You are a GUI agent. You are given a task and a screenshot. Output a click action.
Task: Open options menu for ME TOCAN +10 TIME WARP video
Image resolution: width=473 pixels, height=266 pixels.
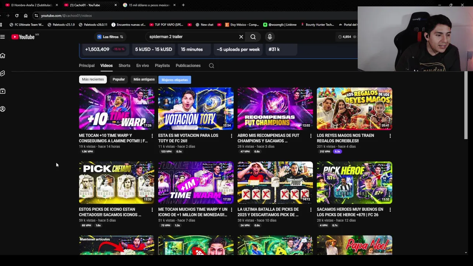152,136
